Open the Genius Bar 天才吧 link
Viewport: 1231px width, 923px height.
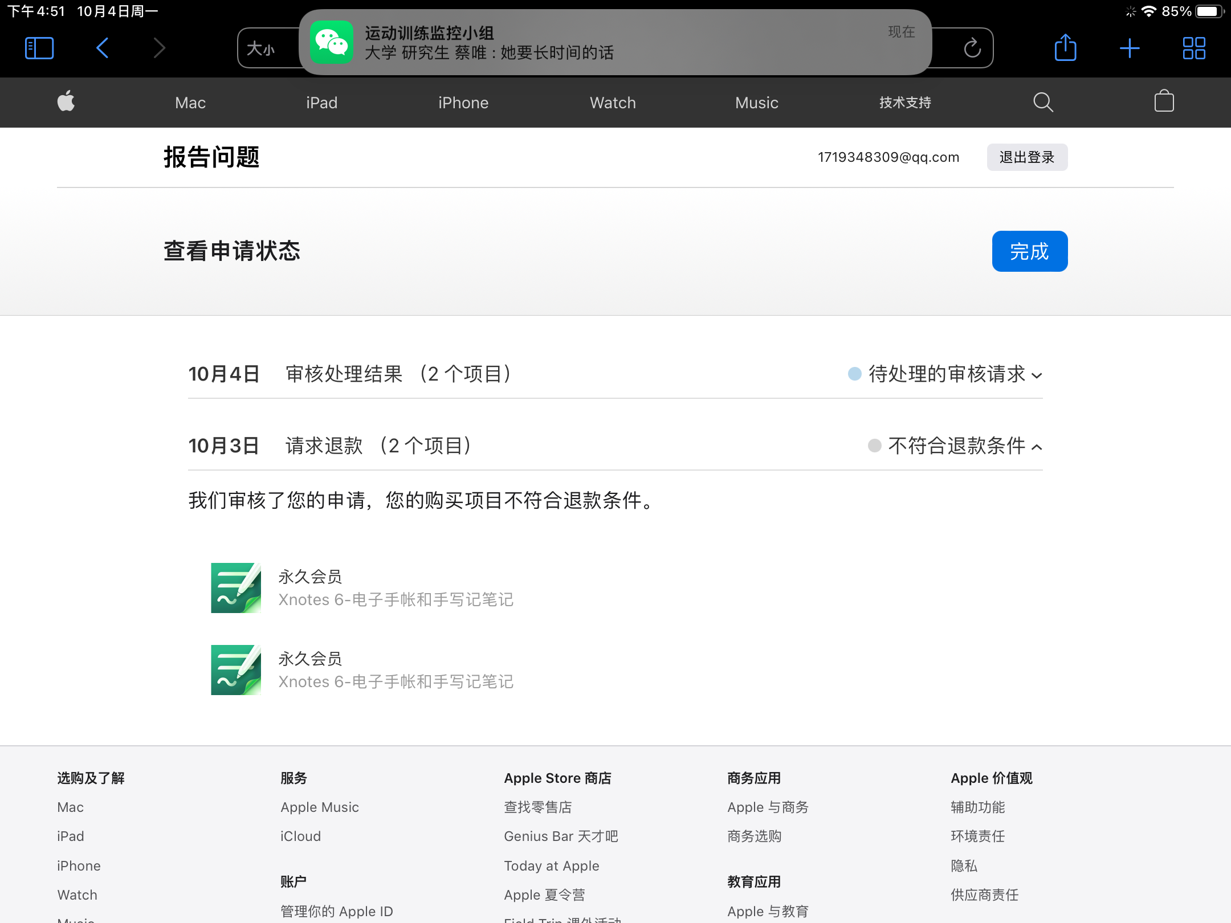[561, 836]
